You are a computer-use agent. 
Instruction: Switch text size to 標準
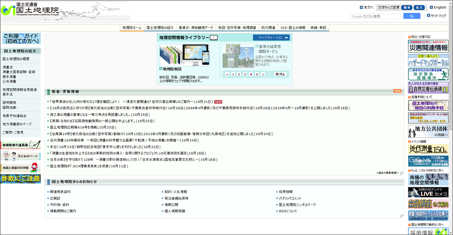point(406,7)
